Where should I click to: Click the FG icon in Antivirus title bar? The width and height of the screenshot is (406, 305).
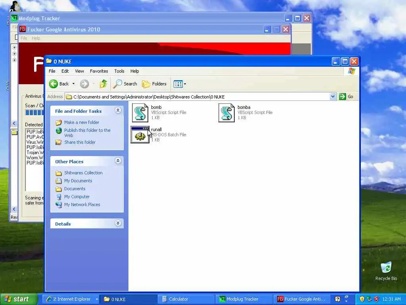click(x=23, y=29)
